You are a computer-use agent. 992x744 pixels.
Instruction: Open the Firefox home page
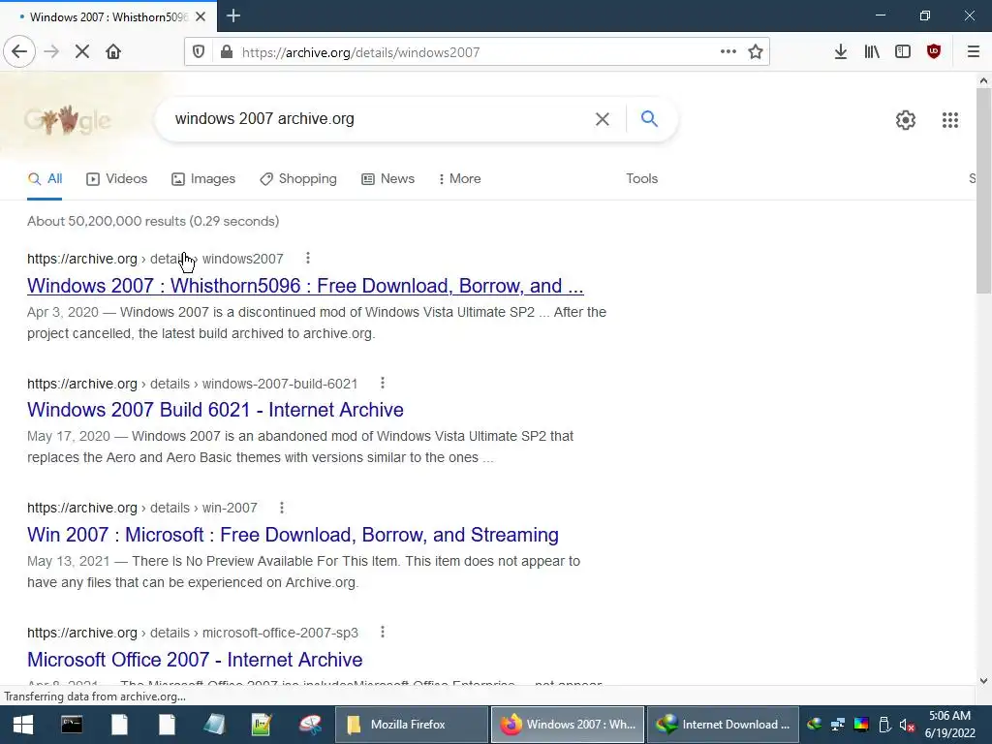click(x=113, y=52)
